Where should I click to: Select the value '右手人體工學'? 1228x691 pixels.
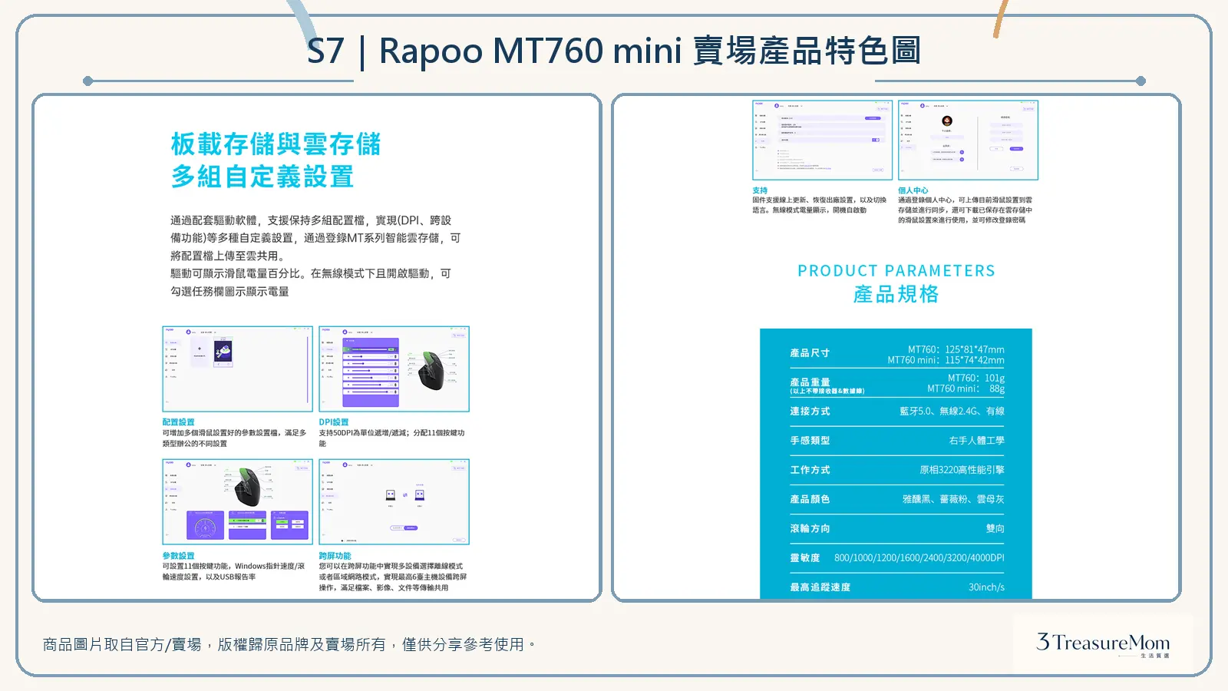[x=976, y=441]
